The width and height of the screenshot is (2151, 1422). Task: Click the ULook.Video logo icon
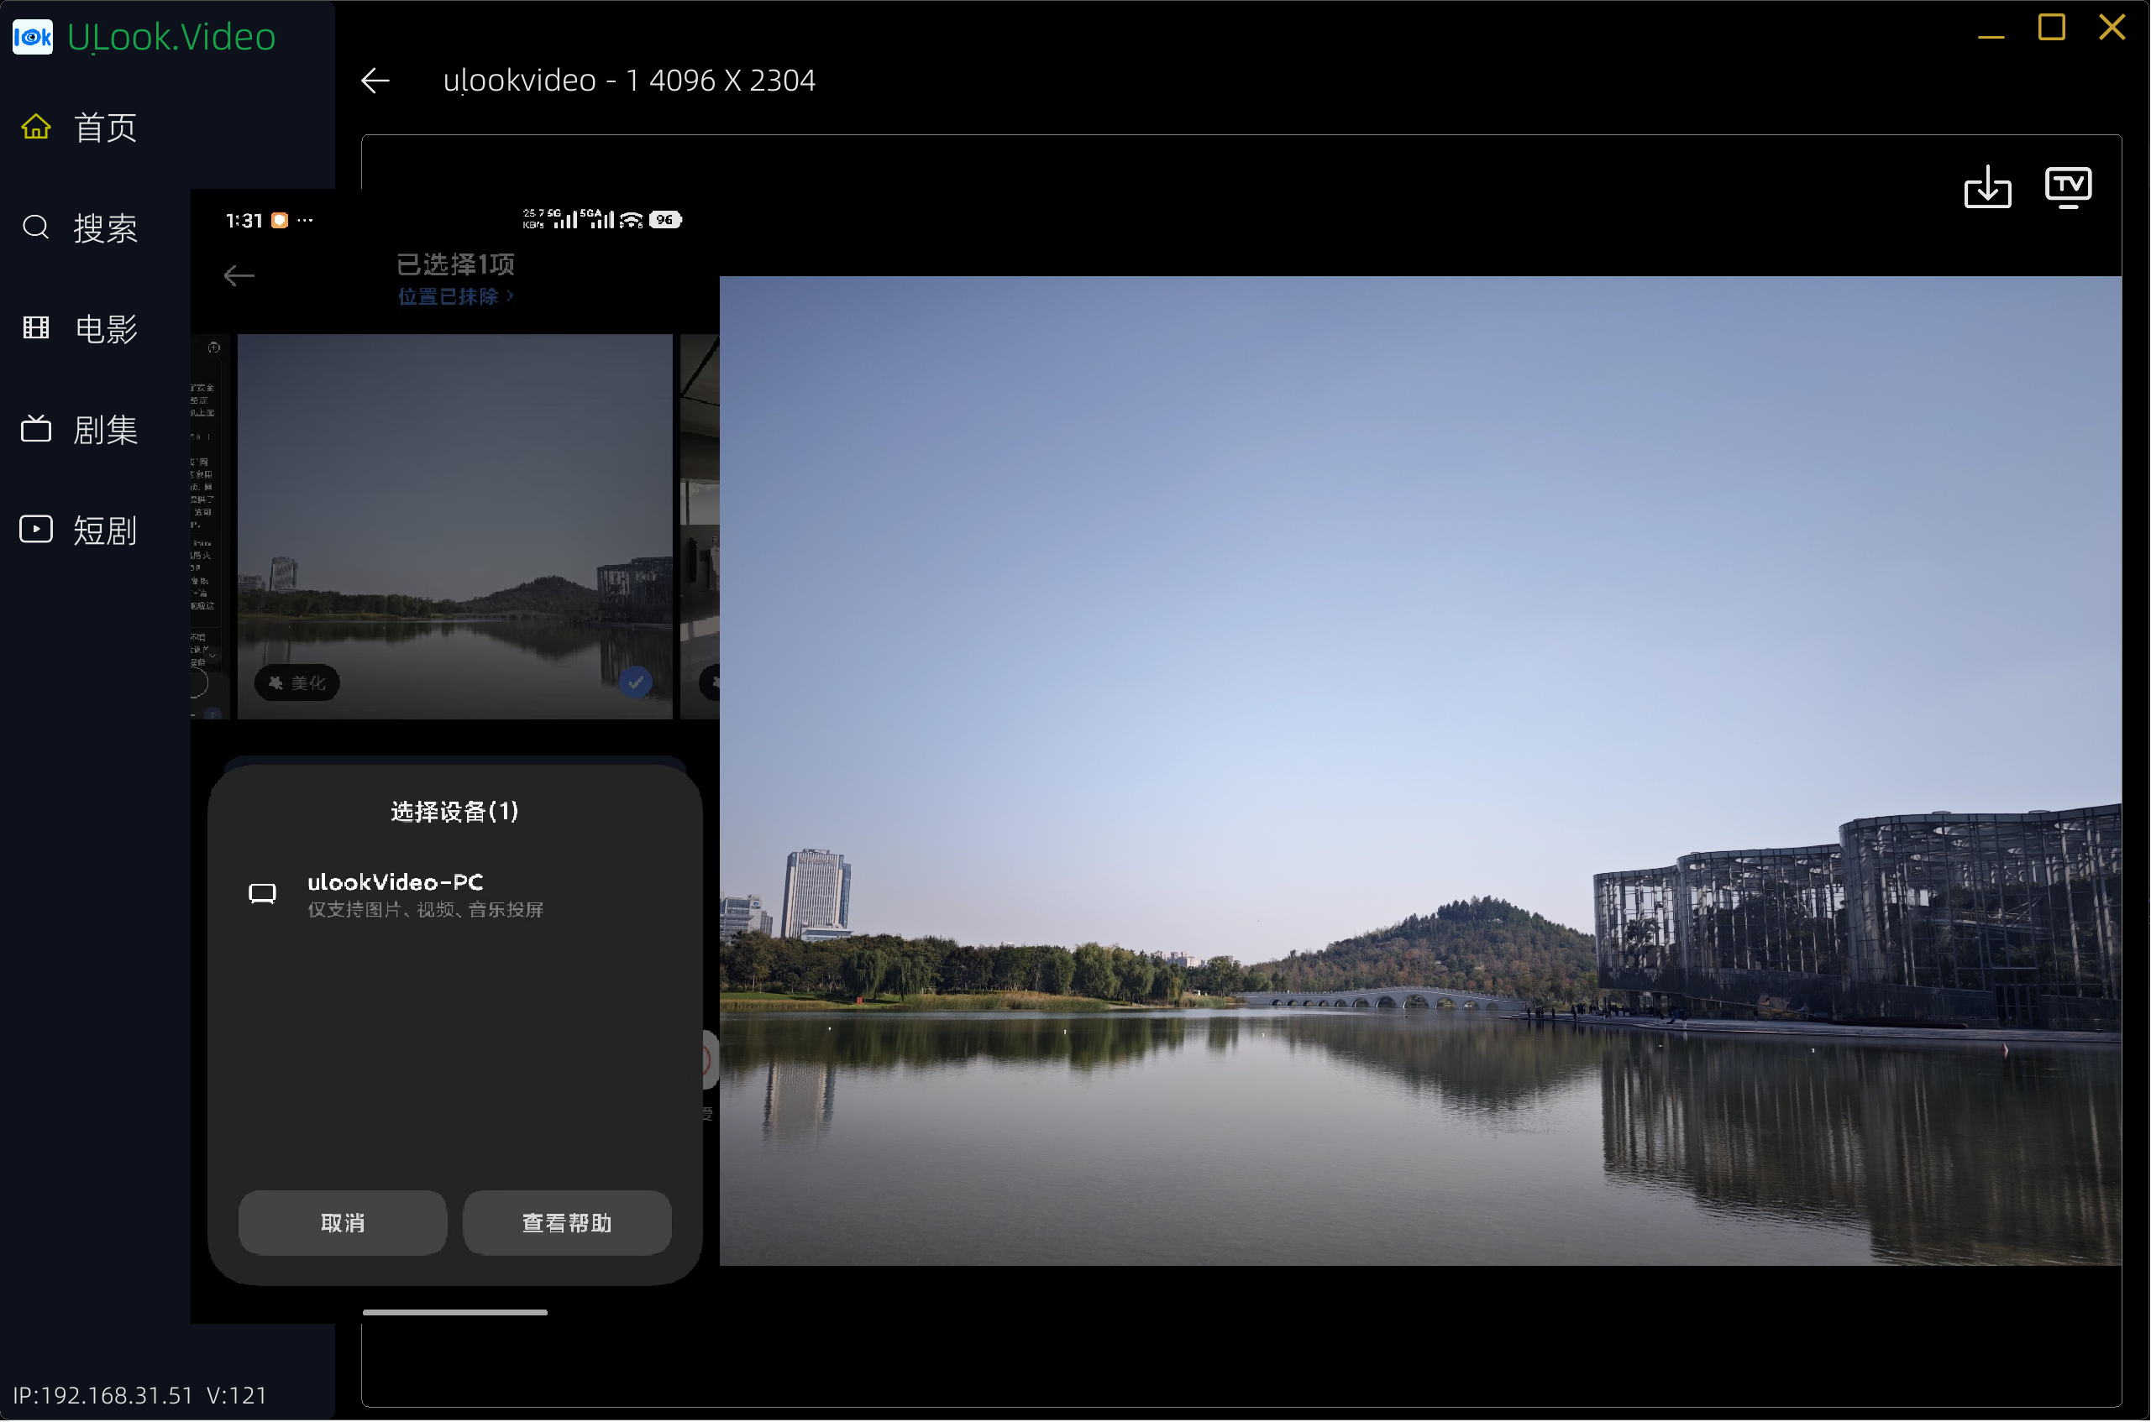tap(33, 37)
